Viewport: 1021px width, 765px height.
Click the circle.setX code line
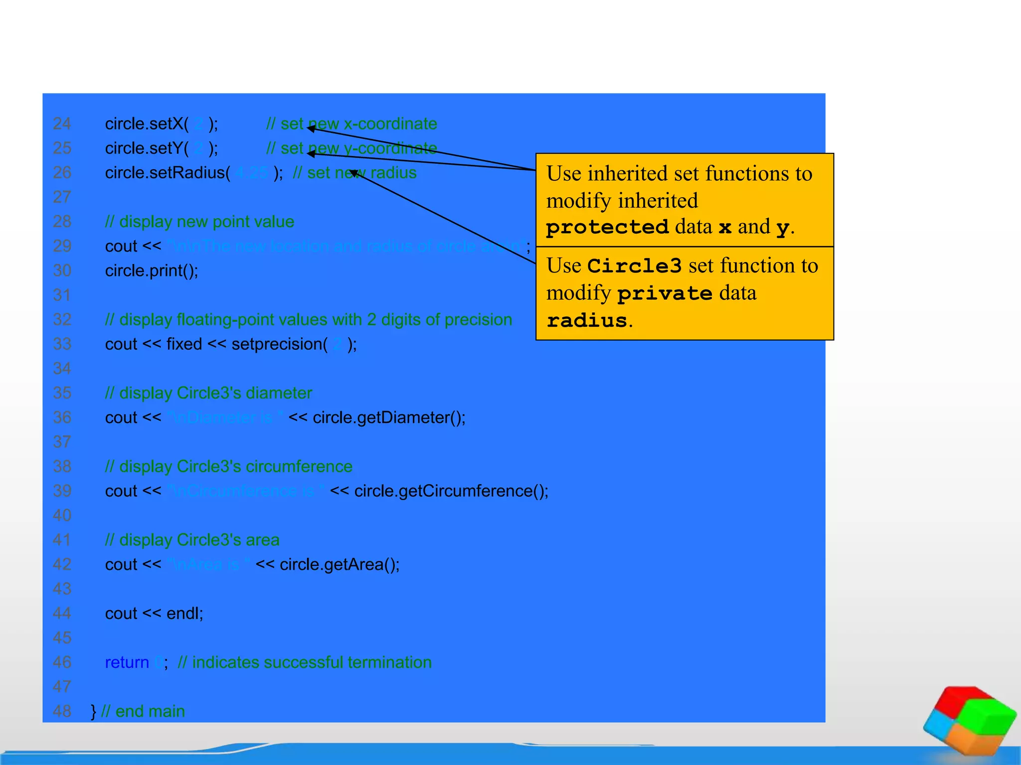click(161, 124)
